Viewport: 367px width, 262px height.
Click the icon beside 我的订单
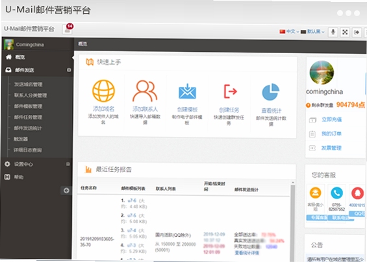pos(312,134)
